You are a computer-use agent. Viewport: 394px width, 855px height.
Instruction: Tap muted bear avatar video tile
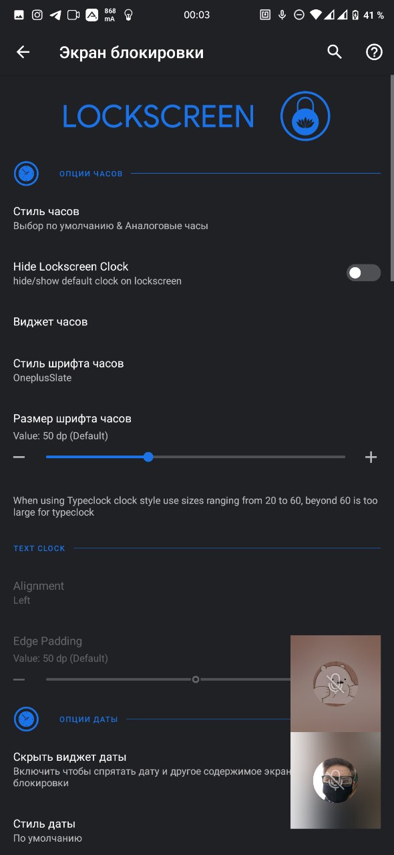(x=335, y=683)
